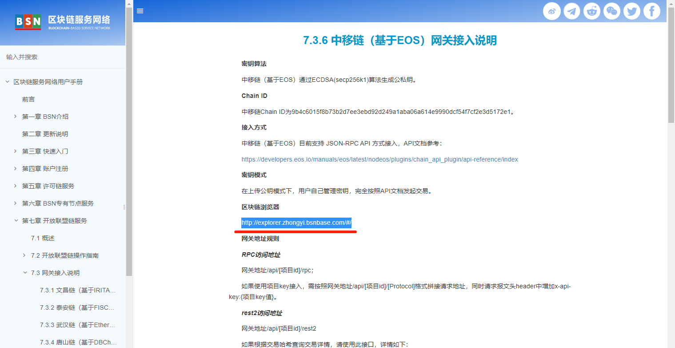
Task: Click the 输入并搜索 search field
Action: [x=63, y=57]
